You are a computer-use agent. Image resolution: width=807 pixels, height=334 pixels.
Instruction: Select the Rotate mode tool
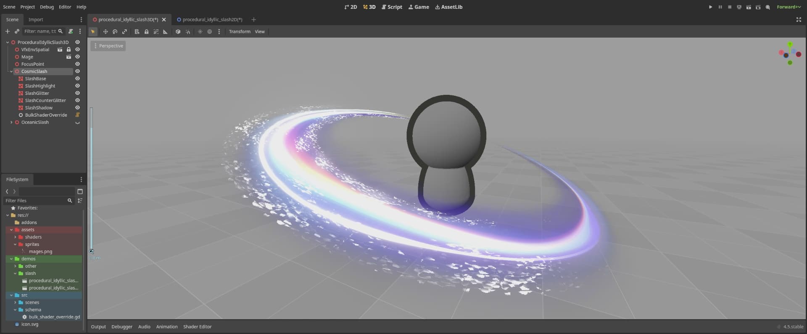click(115, 31)
